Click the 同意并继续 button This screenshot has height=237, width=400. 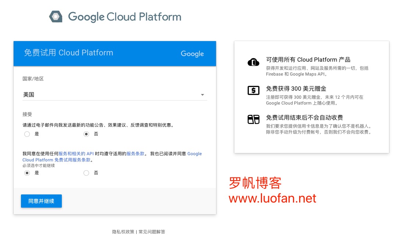(41, 201)
